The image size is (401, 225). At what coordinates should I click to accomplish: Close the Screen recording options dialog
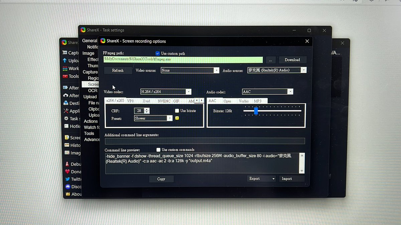click(307, 41)
